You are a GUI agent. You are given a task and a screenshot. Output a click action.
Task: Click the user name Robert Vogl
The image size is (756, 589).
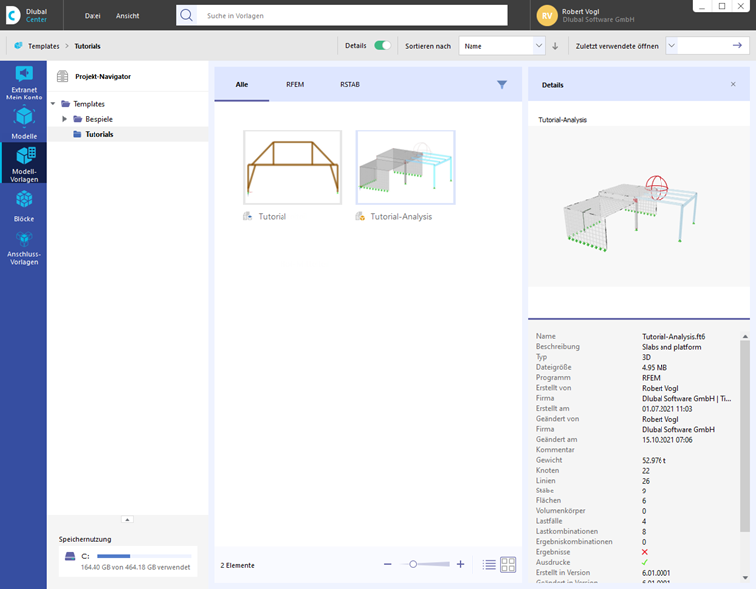pos(581,11)
